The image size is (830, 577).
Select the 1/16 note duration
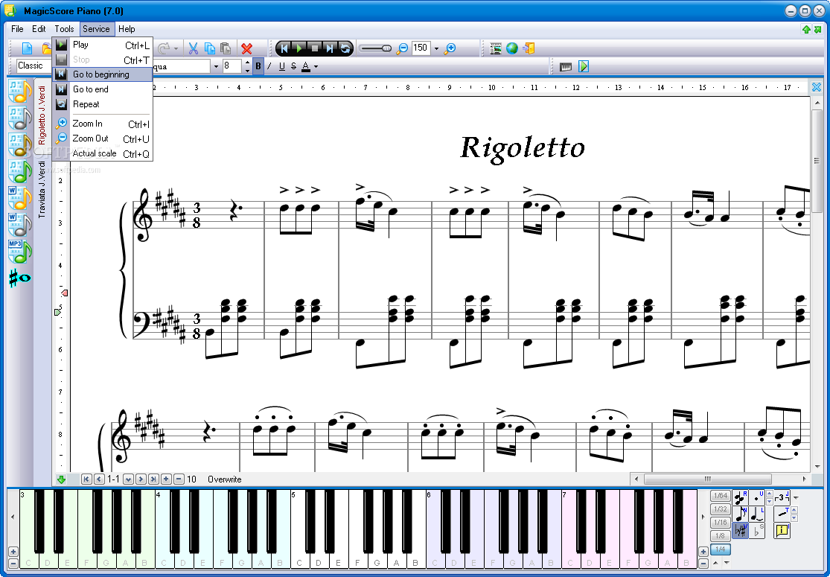coord(720,523)
